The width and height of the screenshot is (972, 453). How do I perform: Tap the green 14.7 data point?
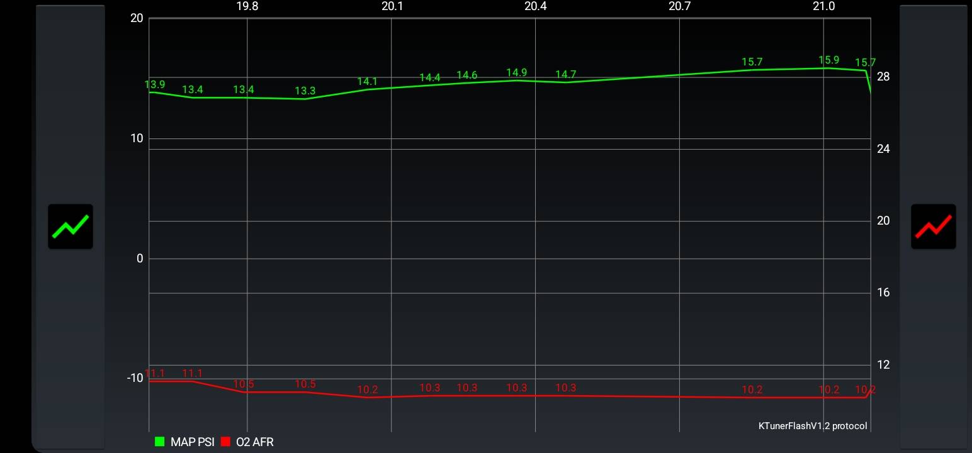tap(566, 75)
